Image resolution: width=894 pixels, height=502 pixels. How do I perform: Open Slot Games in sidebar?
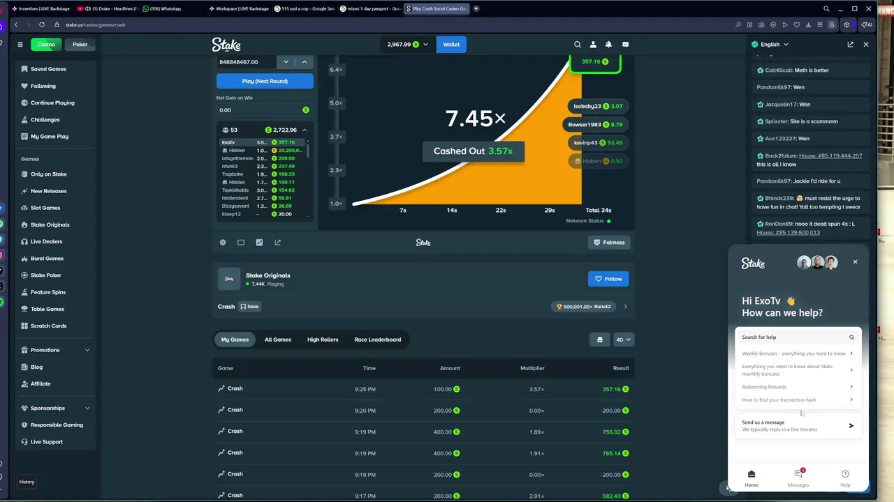pos(45,208)
